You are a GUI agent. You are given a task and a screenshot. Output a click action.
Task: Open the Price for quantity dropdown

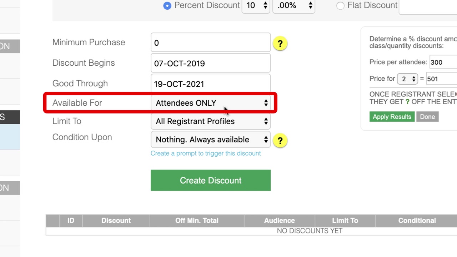(x=407, y=79)
